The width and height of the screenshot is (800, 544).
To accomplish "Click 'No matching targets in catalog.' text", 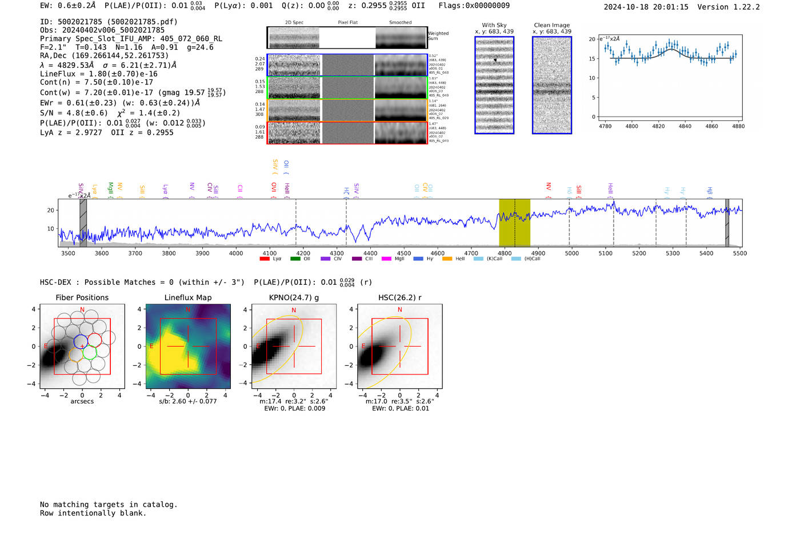I will coord(109,505).
